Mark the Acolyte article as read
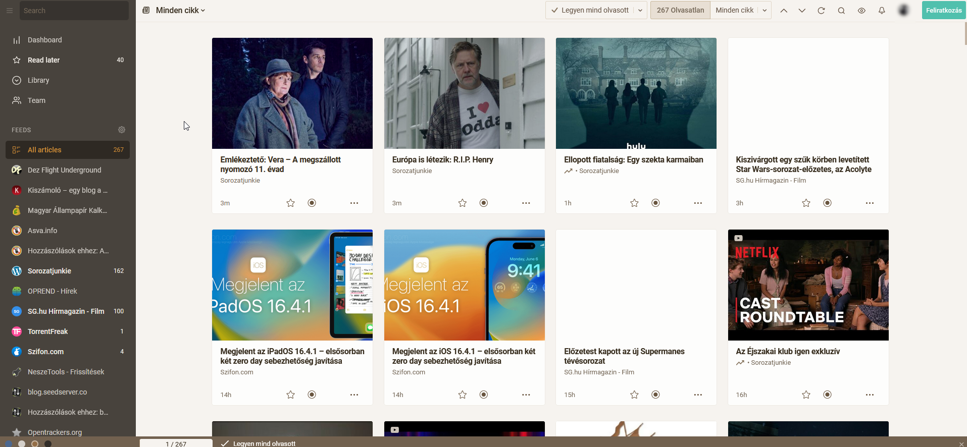Viewport: 967px width, 447px height. click(x=827, y=203)
